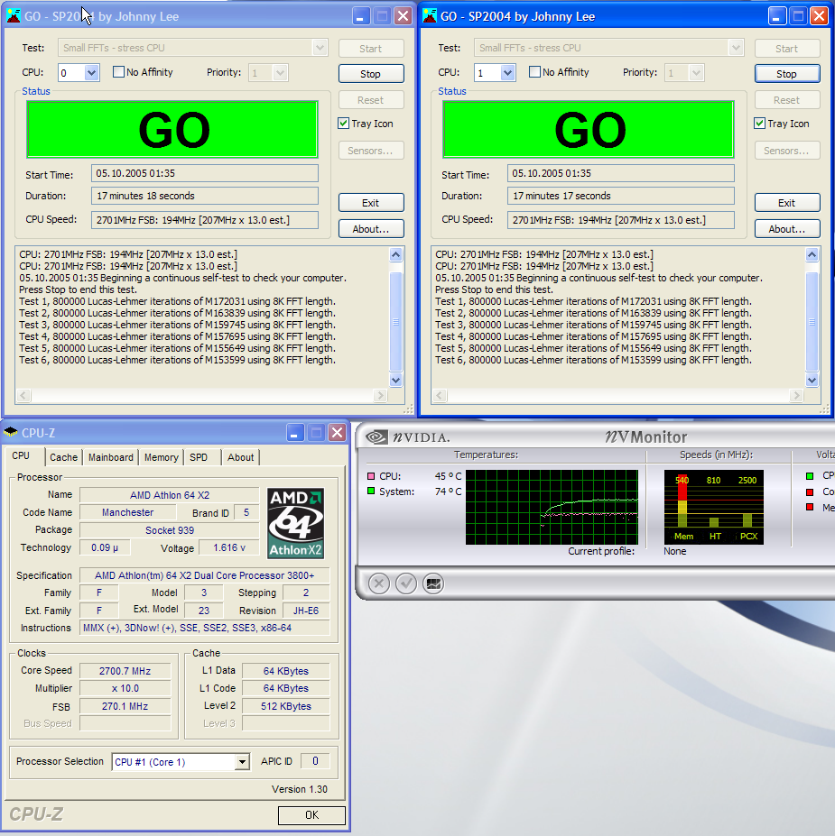The image size is (835, 836).
Task: Click 'Test 1' log line in right SP2004 window
Action: coord(593,301)
